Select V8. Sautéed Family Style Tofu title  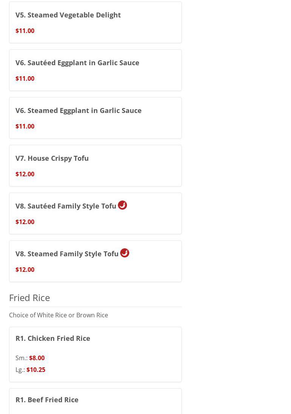coord(66,206)
